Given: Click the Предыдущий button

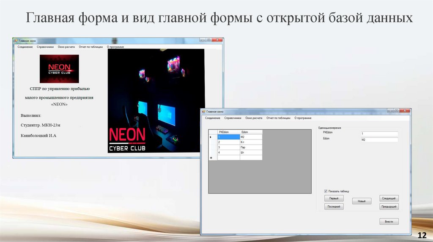Looking at the screenshot, I should [389, 207].
